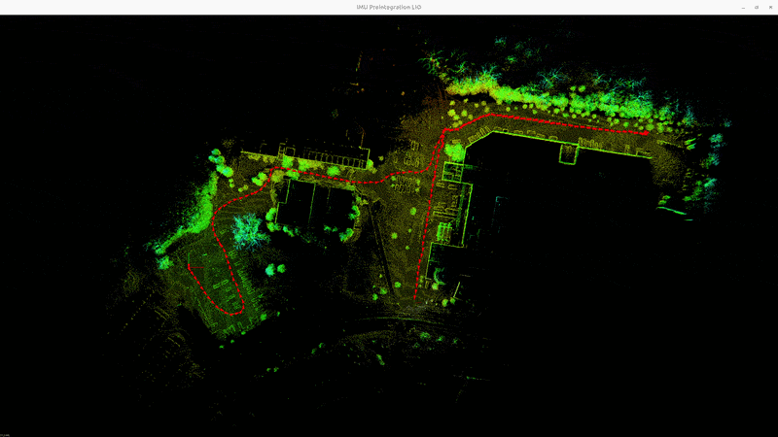This screenshot has height=437, width=778.
Task: Click the eastern endpoint of the red trajectory
Action: click(647, 133)
